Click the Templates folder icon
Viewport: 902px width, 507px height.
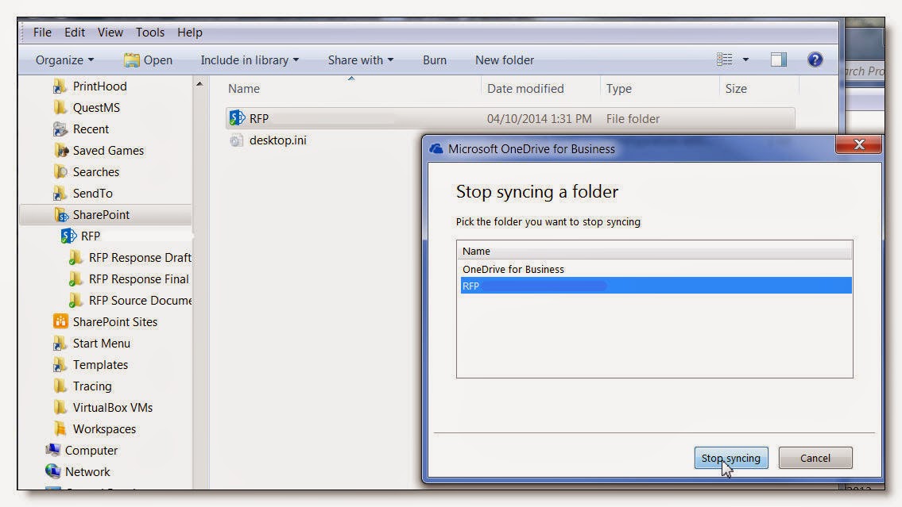click(x=60, y=365)
